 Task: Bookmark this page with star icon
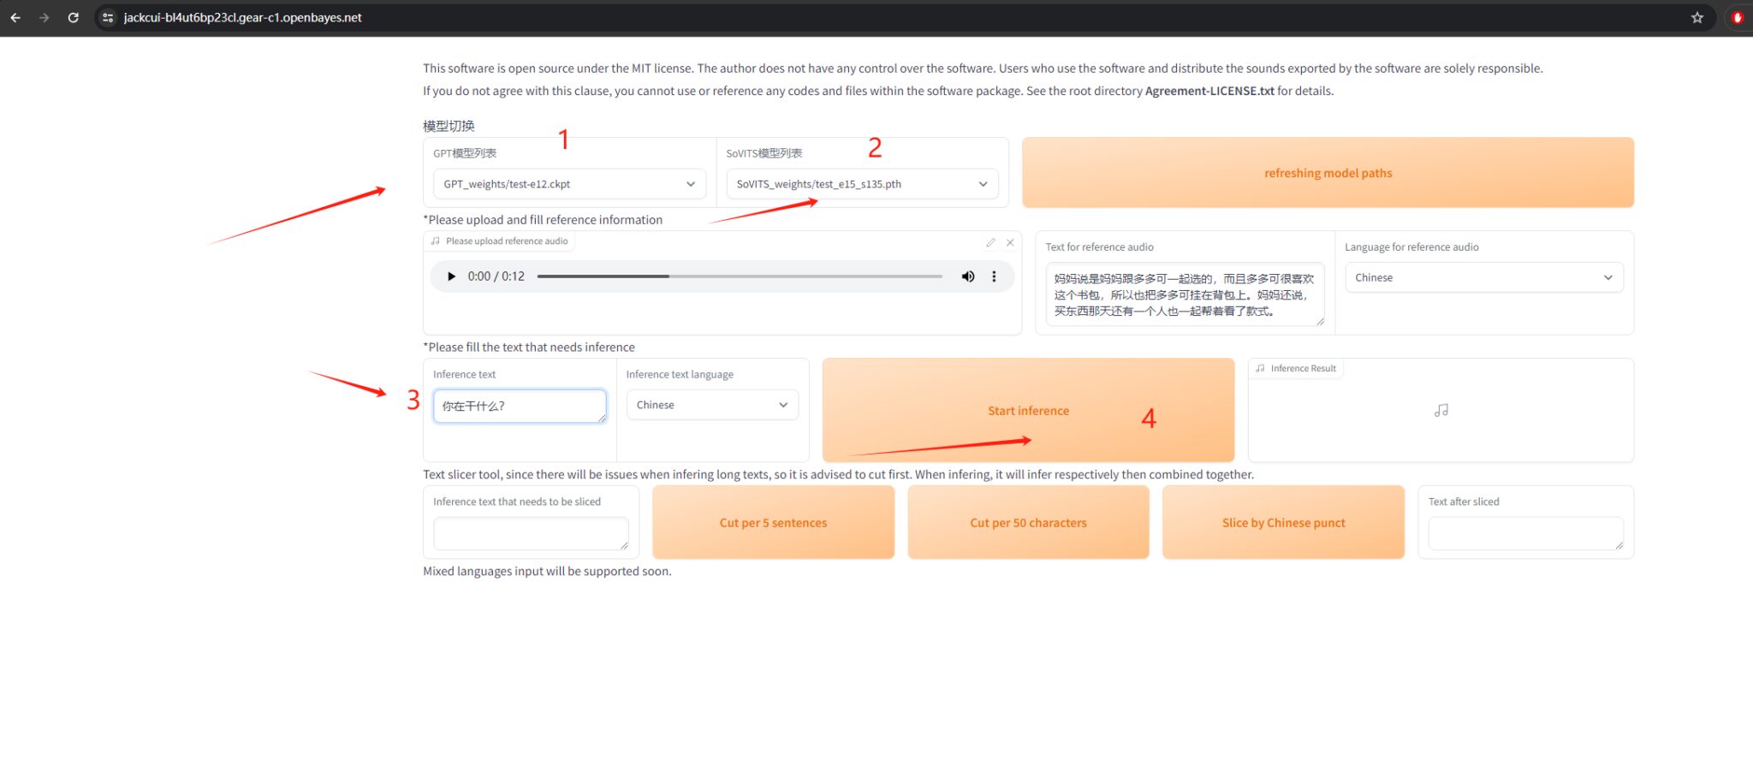pyautogui.click(x=1697, y=17)
